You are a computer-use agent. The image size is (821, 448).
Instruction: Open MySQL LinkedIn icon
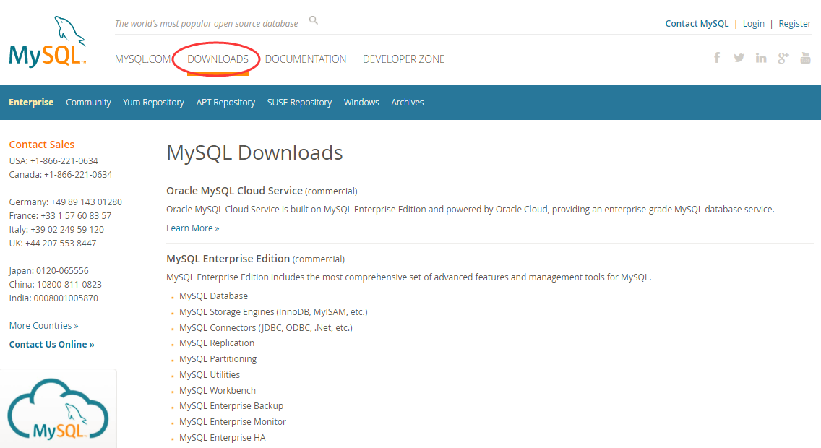point(761,58)
